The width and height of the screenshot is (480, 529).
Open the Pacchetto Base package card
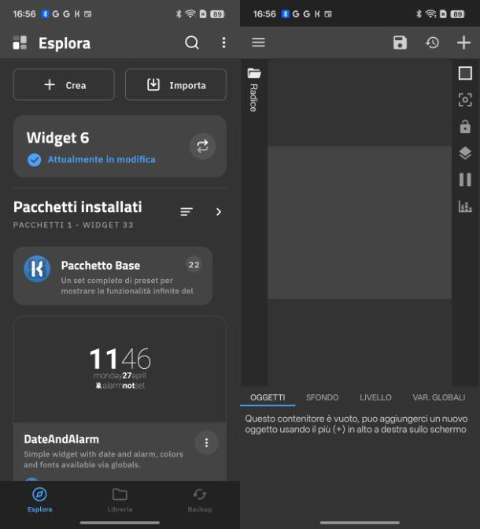pos(113,276)
